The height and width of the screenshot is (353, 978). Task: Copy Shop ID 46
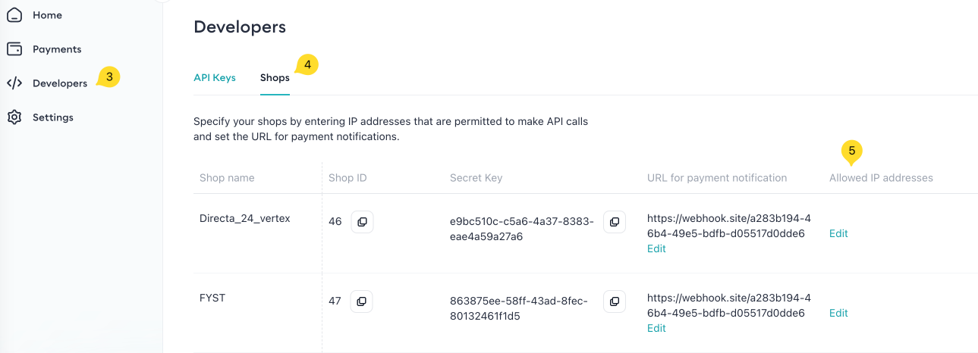[362, 222]
